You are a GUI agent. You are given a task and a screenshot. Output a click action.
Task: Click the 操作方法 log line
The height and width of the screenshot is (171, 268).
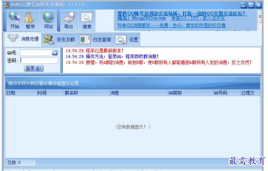112,56
